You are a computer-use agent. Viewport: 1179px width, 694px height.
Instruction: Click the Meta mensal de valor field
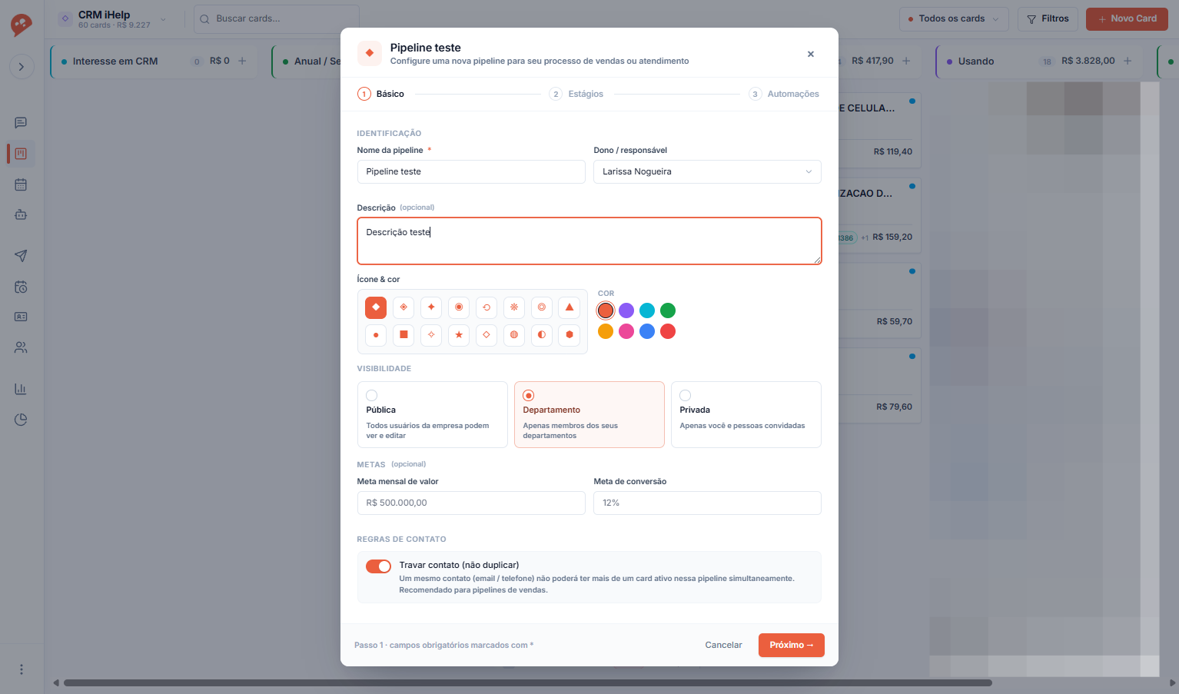[471, 503]
